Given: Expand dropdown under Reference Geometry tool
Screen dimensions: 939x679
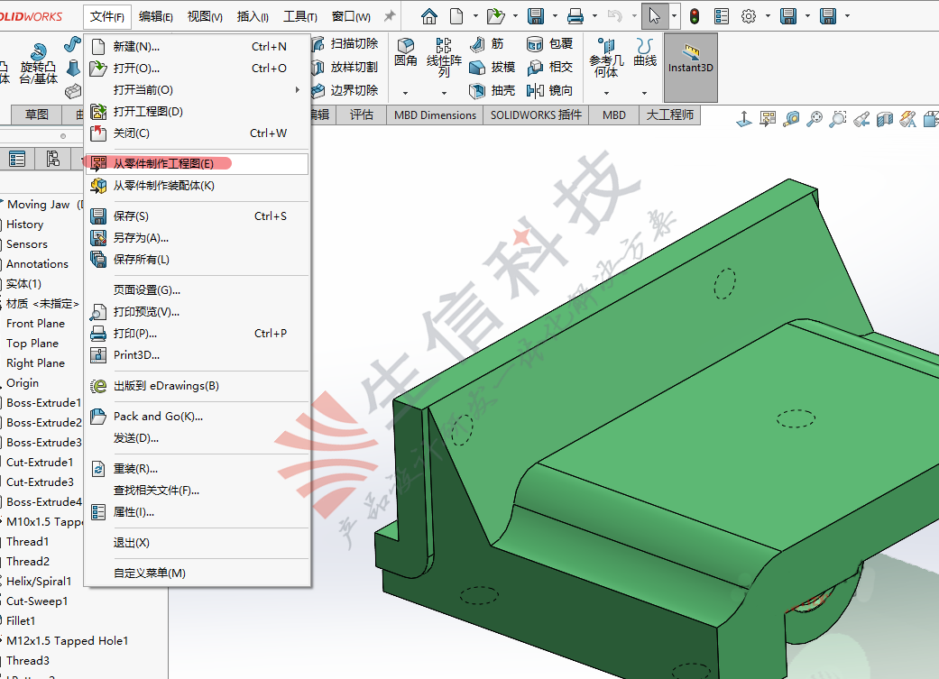Looking at the screenshot, I should tap(606, 93).
